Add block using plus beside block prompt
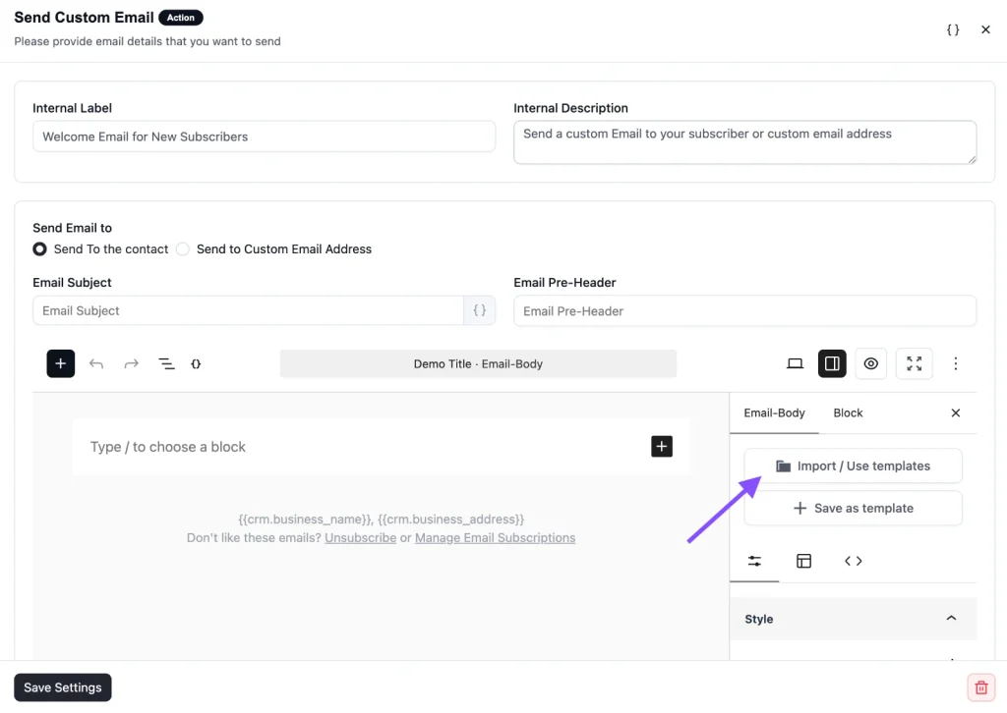Image resolution: width=1007 pixels, height=713 pixels. click(662, 446)
